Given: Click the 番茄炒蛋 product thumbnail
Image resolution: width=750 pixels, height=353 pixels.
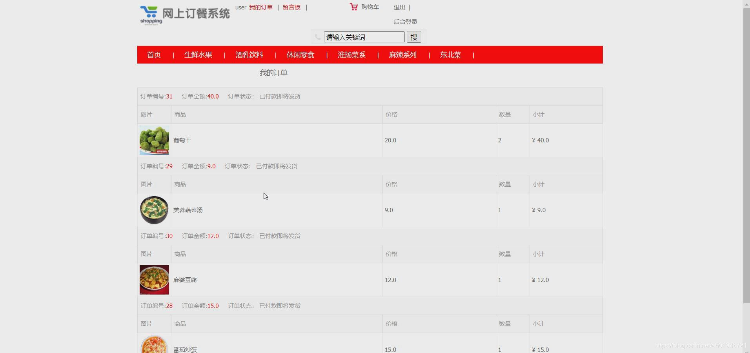Looking at the screenshot, I should (154, 344).
